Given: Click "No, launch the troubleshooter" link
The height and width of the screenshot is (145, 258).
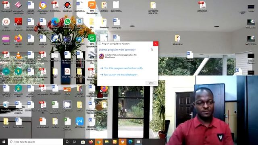Looking at the screenshot, I should click(121, 75).
